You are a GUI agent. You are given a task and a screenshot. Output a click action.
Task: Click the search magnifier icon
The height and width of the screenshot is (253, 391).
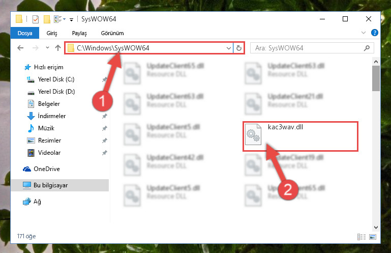tap(367, 48)
